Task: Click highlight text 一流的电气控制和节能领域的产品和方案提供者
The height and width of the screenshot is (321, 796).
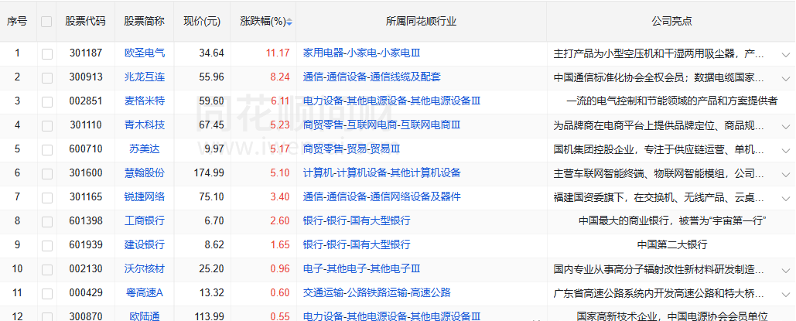Action: [671, 101]
